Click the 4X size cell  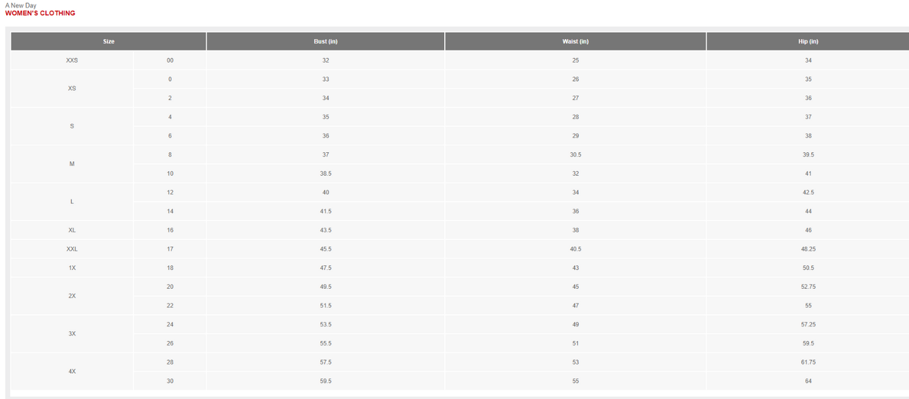pos(72,372)
